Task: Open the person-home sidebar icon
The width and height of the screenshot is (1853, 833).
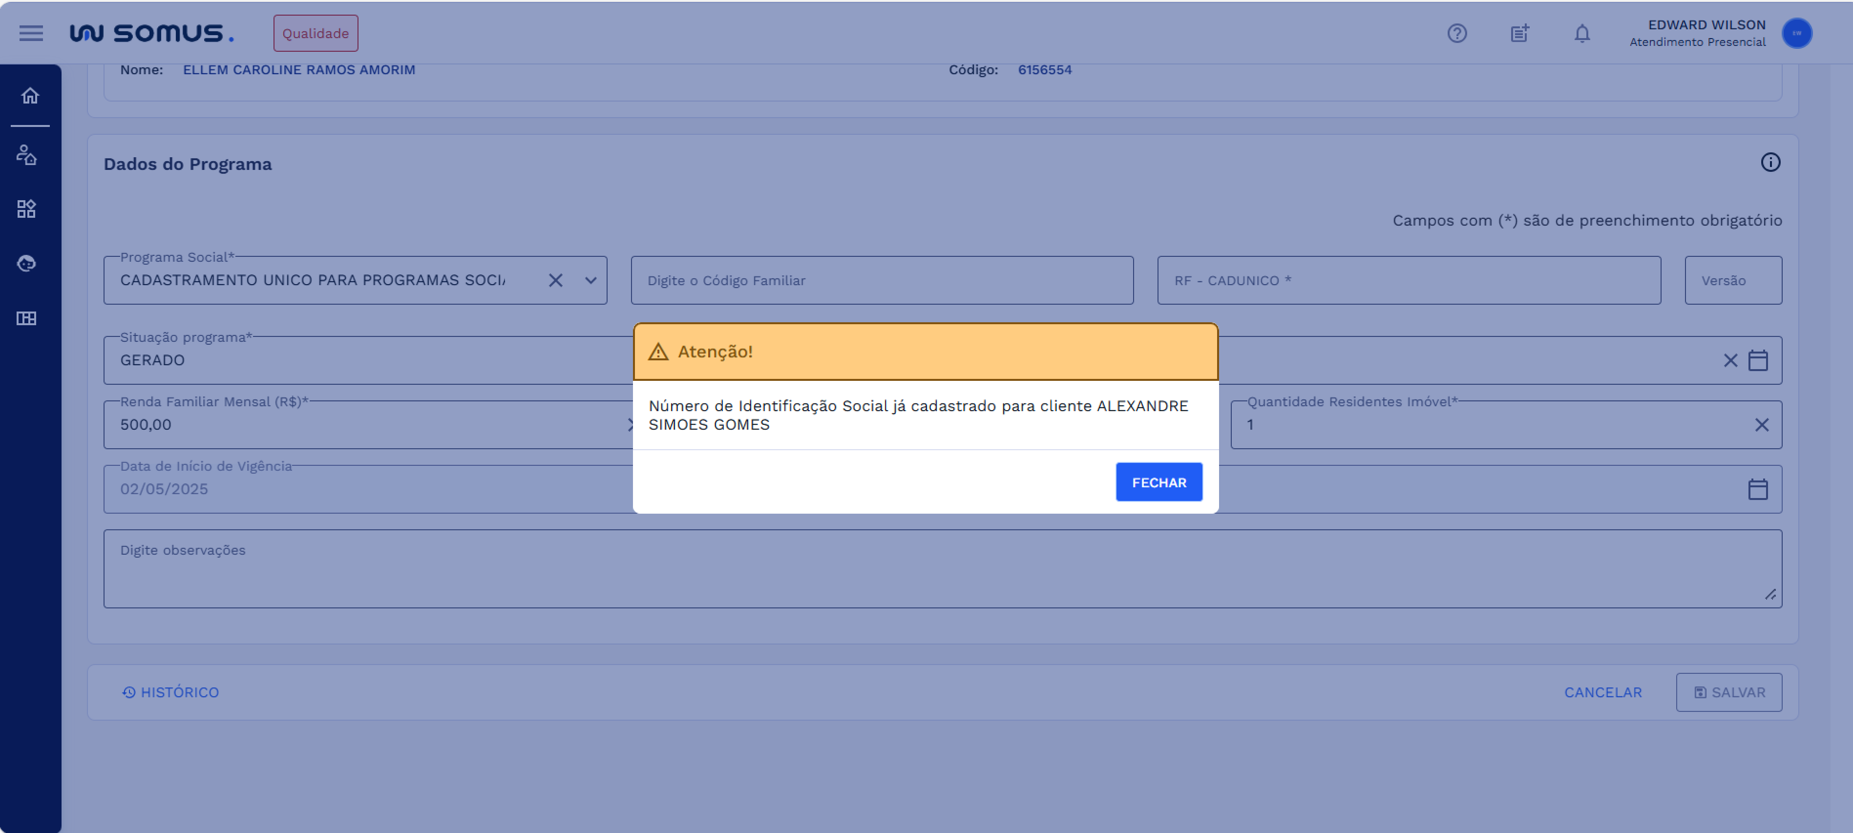Action: (x=26, y=155)
